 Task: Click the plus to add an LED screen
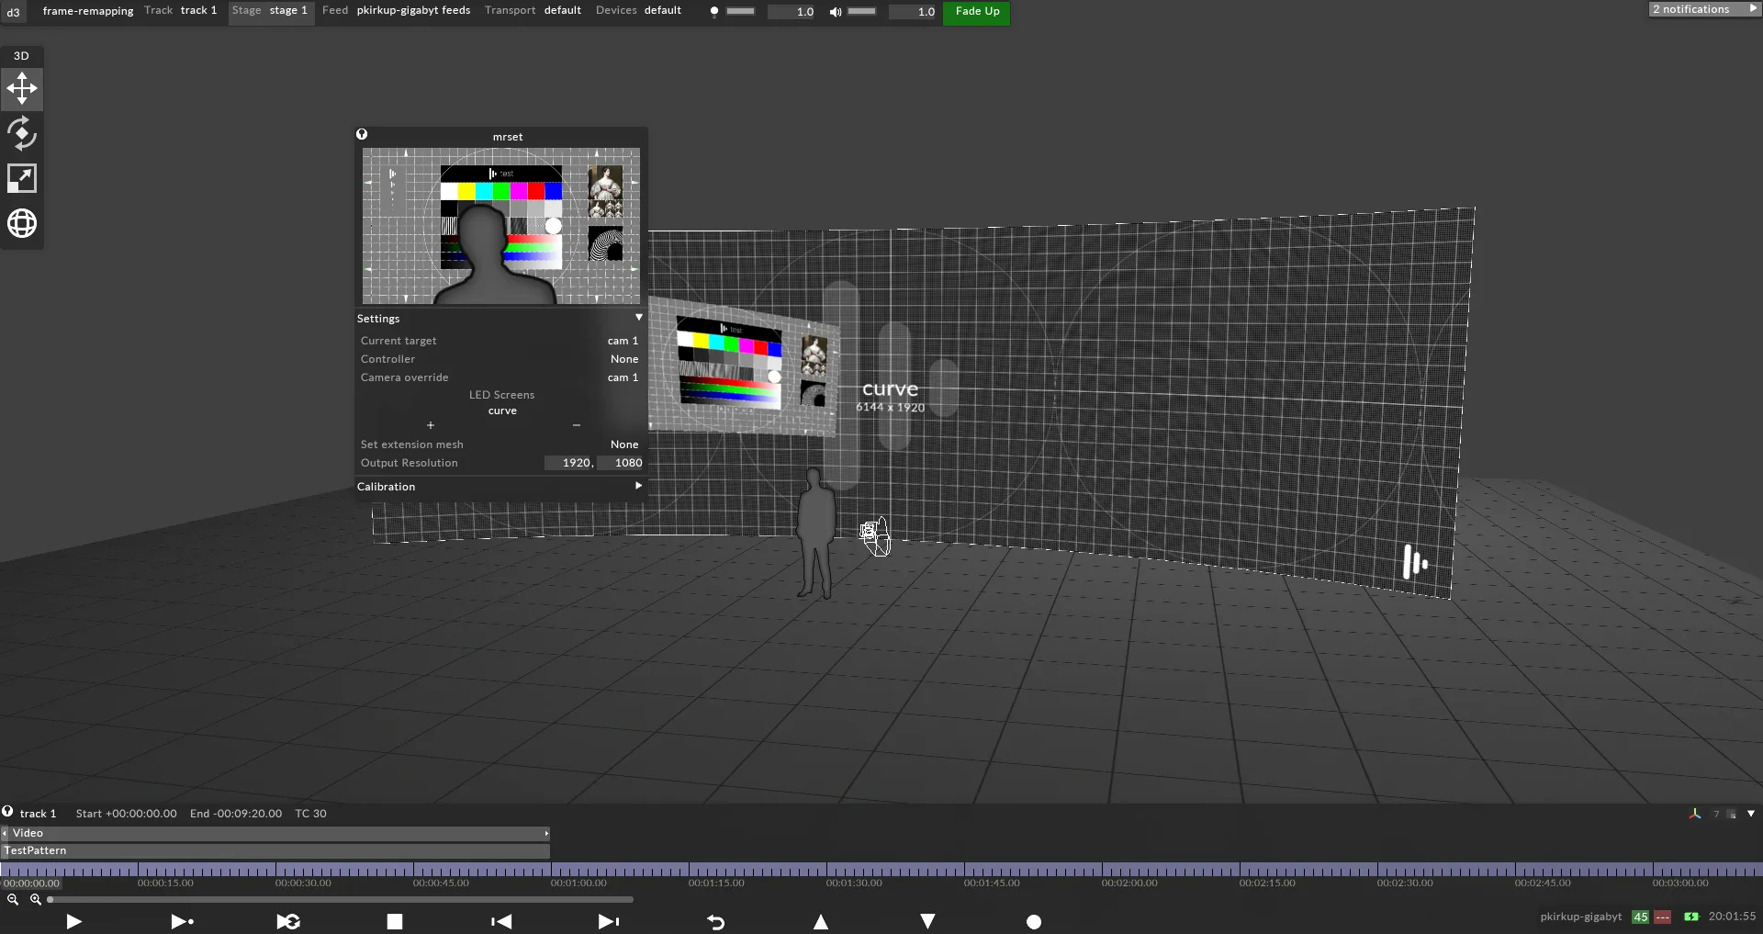pos(431,425)
